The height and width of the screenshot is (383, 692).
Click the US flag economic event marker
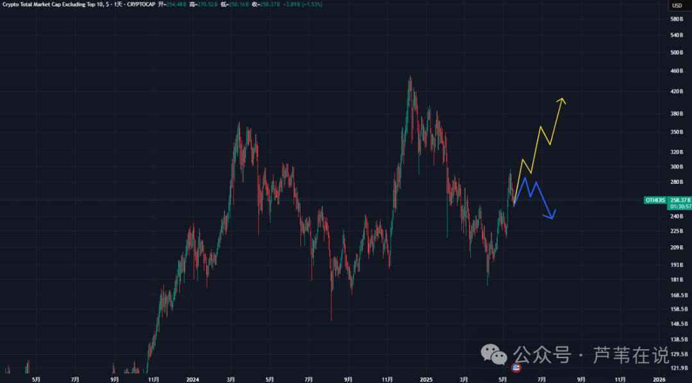[516, 367]
